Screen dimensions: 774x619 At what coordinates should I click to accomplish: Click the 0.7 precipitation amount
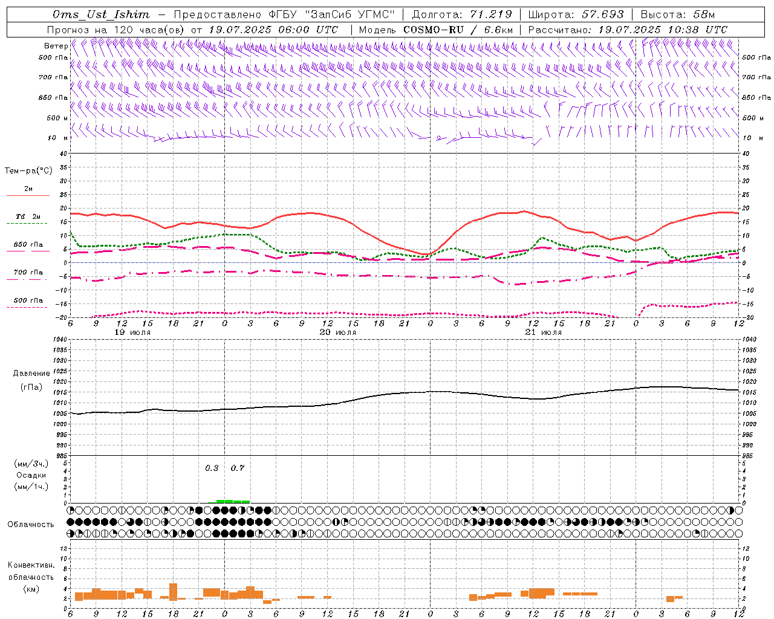point(238,468)
